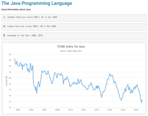This screenshot has width=148, height=116.
Task: Click the 2012 label on the x-axis
Action: coord(83,110)
